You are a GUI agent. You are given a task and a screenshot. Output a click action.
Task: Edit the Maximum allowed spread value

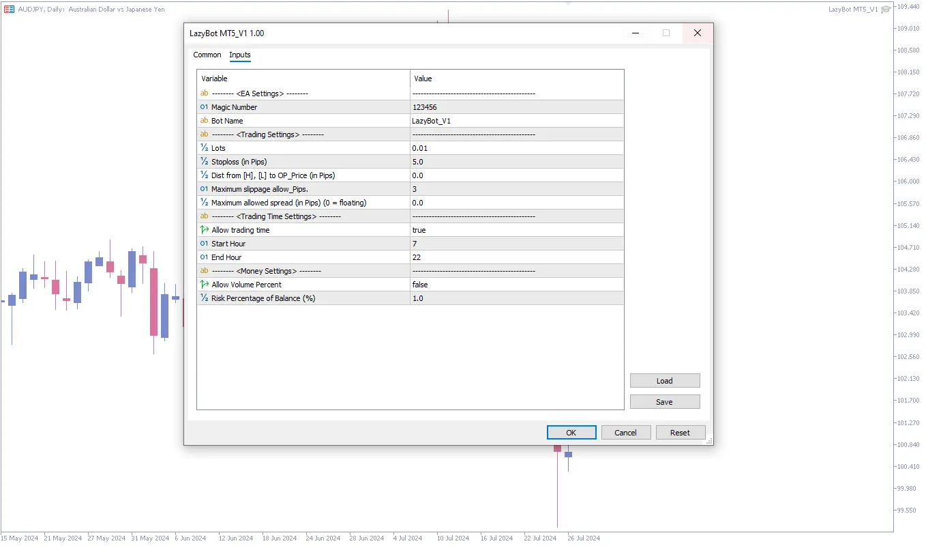pyautogui.click(x=517, y=203)
